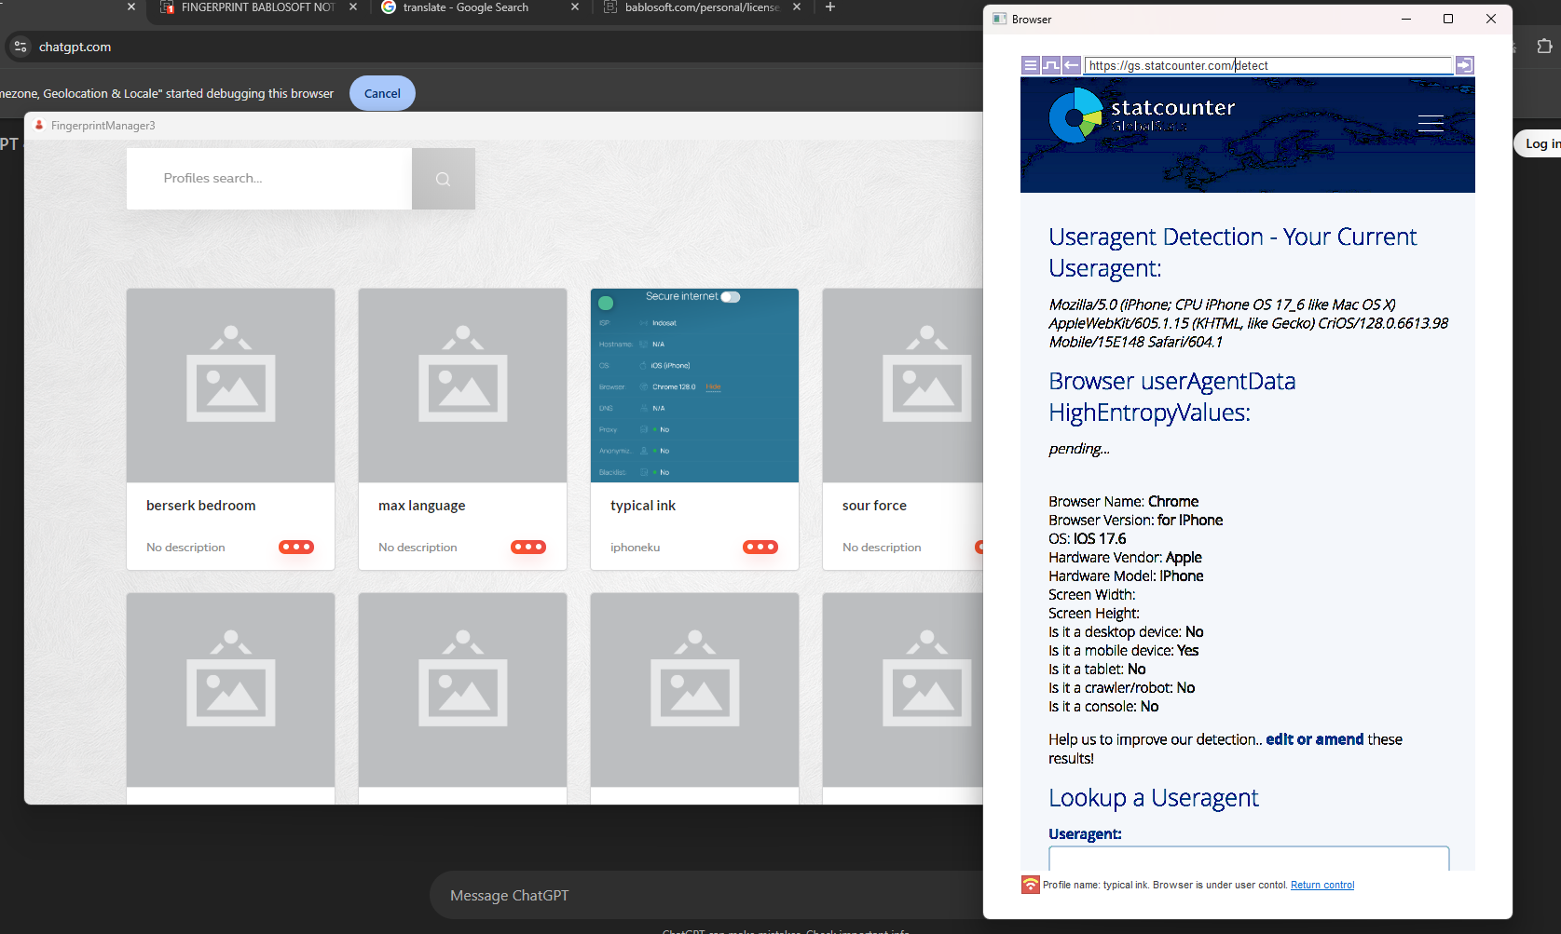
Task: Click the Return control link
Action: pos(1321,885)
